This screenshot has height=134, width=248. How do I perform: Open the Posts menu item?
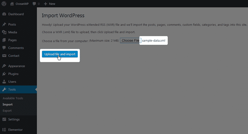[x=12, y=24]
